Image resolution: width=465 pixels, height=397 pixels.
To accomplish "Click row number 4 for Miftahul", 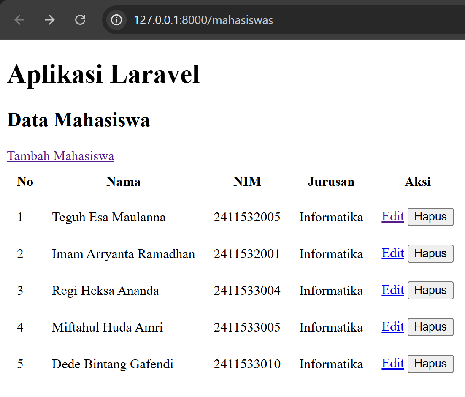I will (x=20, y=327).
